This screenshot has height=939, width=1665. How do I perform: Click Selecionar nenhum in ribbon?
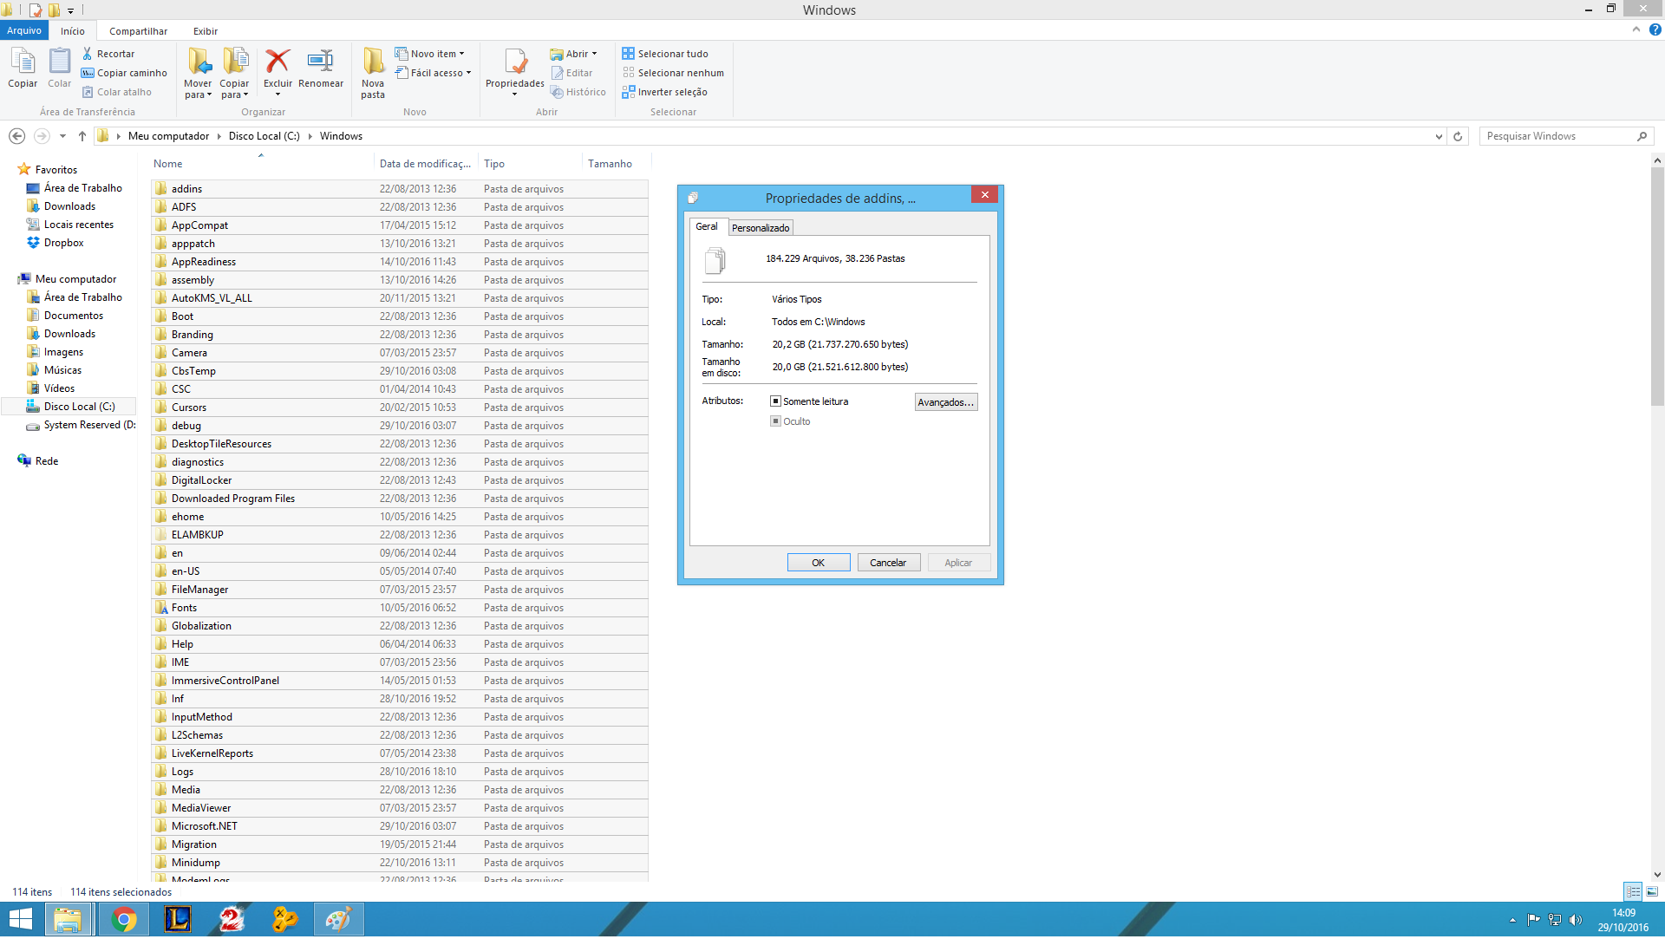coord(673,73)
